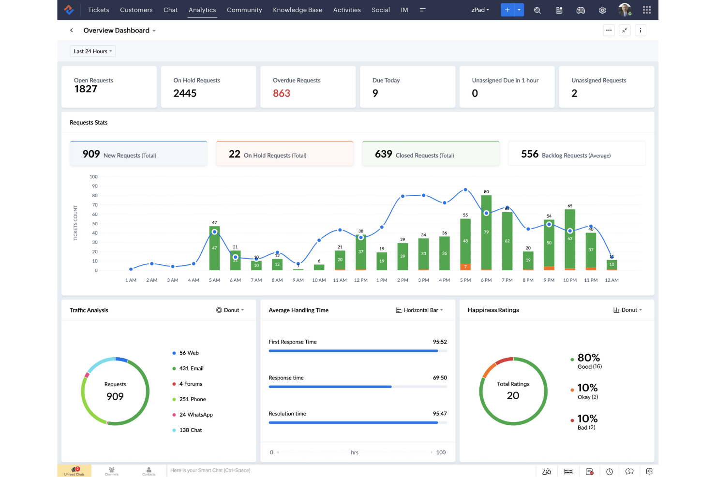The height and width of the screenshot is (477, 716).
Task: Open the gamescope controller icon
Action: (x=581, y=10)
